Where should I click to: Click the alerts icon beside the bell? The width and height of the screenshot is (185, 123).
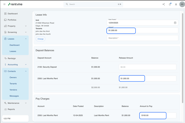pyautogui.click(x=176, y=4)
